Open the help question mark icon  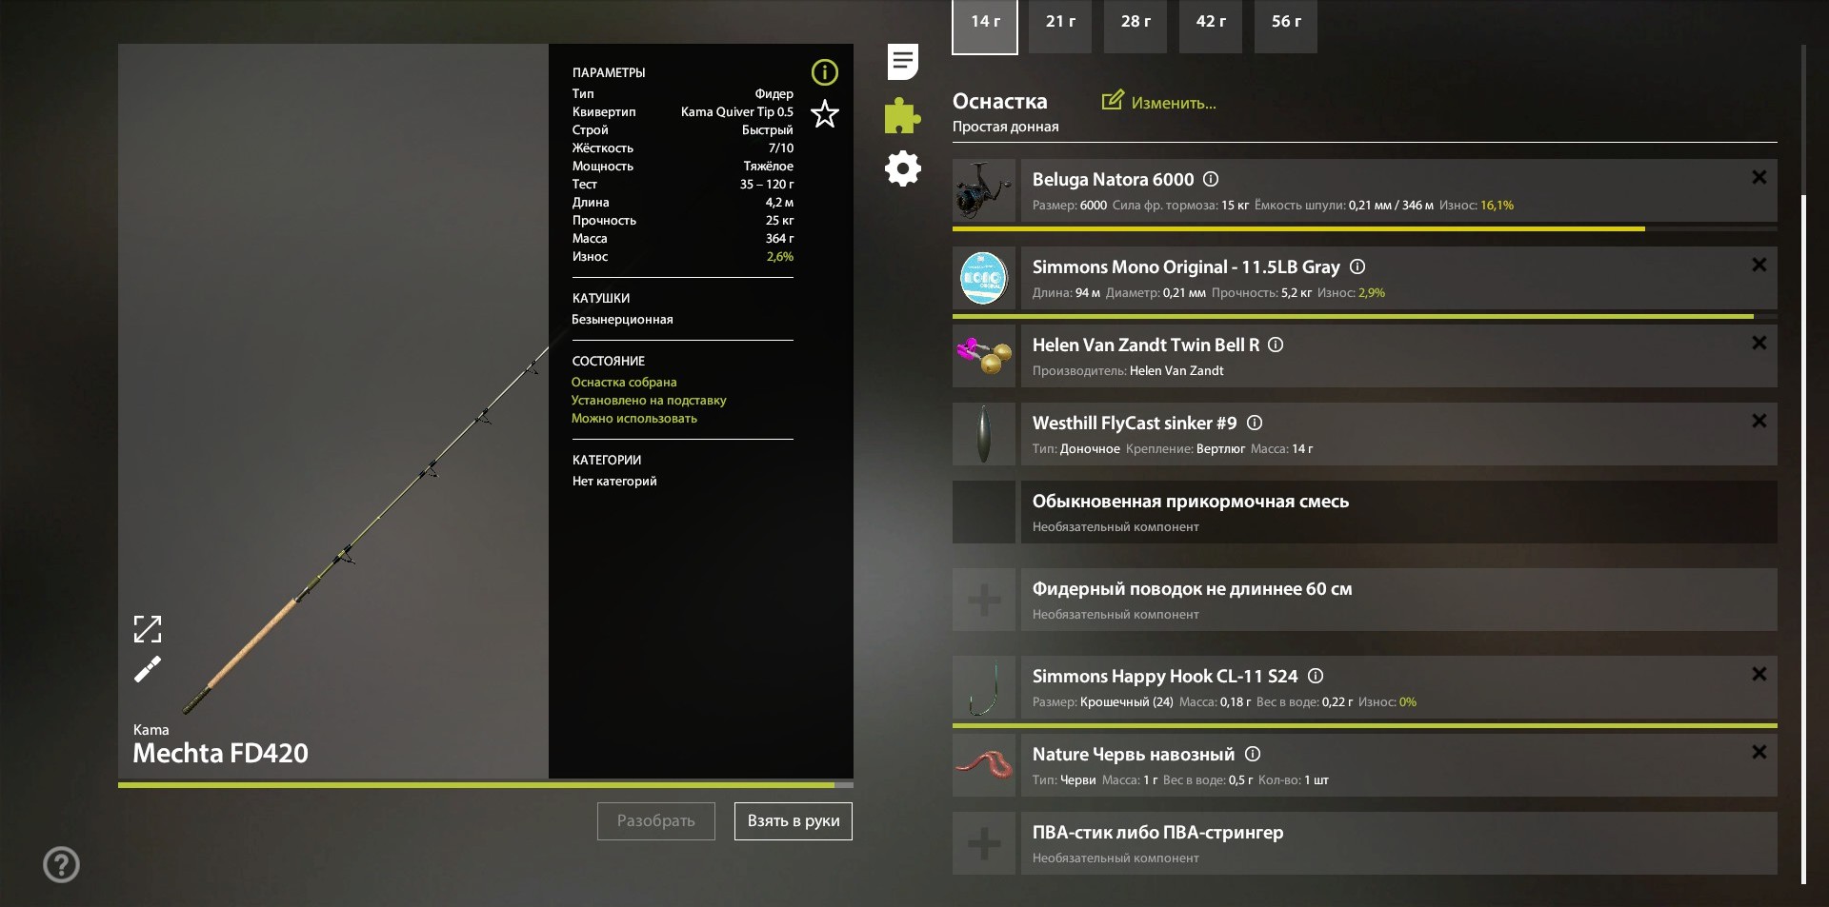[x=61, y=865]
